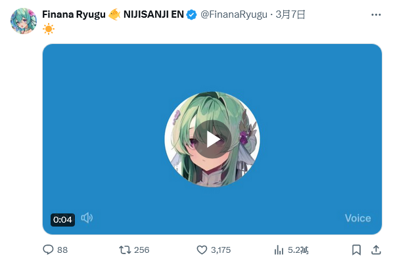Click the share upload arrow icon

tap(376, 250)
